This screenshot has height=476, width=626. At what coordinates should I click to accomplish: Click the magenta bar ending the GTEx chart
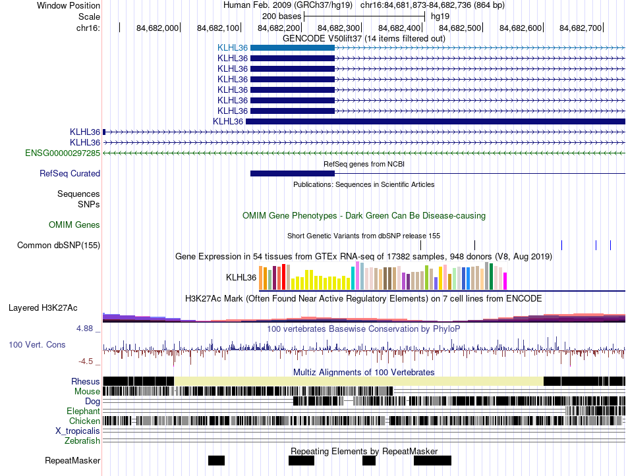tap(505, 281)
